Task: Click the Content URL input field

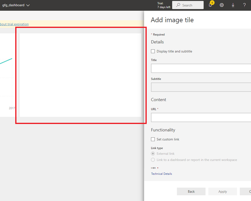Action: (x=201, y=118)
